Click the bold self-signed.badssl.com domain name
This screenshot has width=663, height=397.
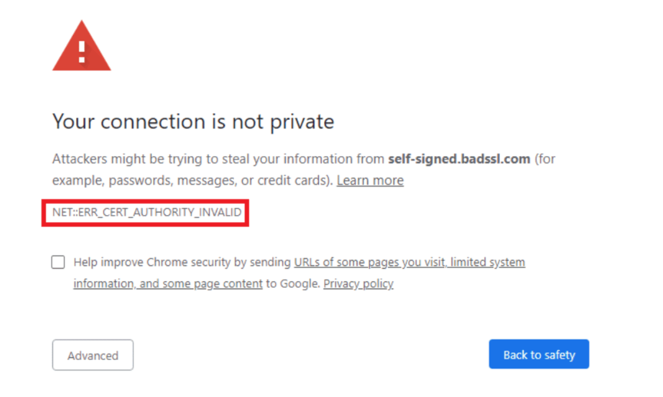click(459, 159)
